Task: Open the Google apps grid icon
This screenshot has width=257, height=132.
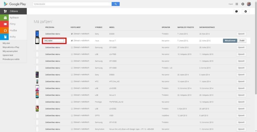Action: [x=237, y=4]
